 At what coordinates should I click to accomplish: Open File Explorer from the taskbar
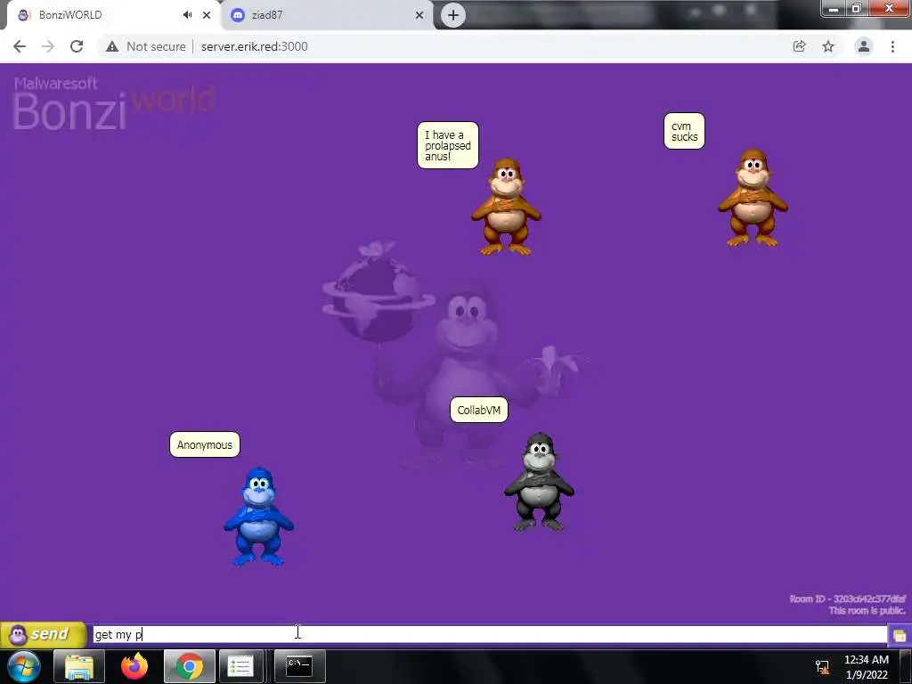pos(79,666)
